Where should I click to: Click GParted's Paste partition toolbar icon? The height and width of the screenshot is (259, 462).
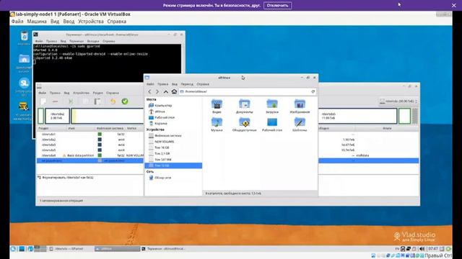click(97, 101)
